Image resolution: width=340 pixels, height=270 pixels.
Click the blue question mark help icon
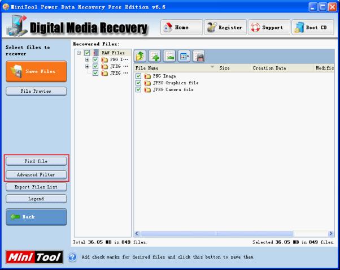(73, 257)
